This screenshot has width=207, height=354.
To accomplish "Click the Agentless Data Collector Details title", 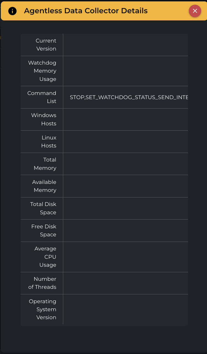I will [86, 11].
